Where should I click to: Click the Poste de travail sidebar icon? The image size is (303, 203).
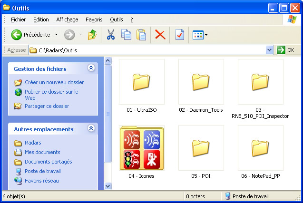tap(19, 171)
